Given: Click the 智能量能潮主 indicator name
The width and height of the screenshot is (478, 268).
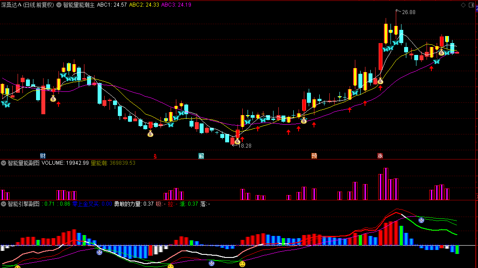Looking at the screenshot, I should pyautogui.click(x=79, y=5).
